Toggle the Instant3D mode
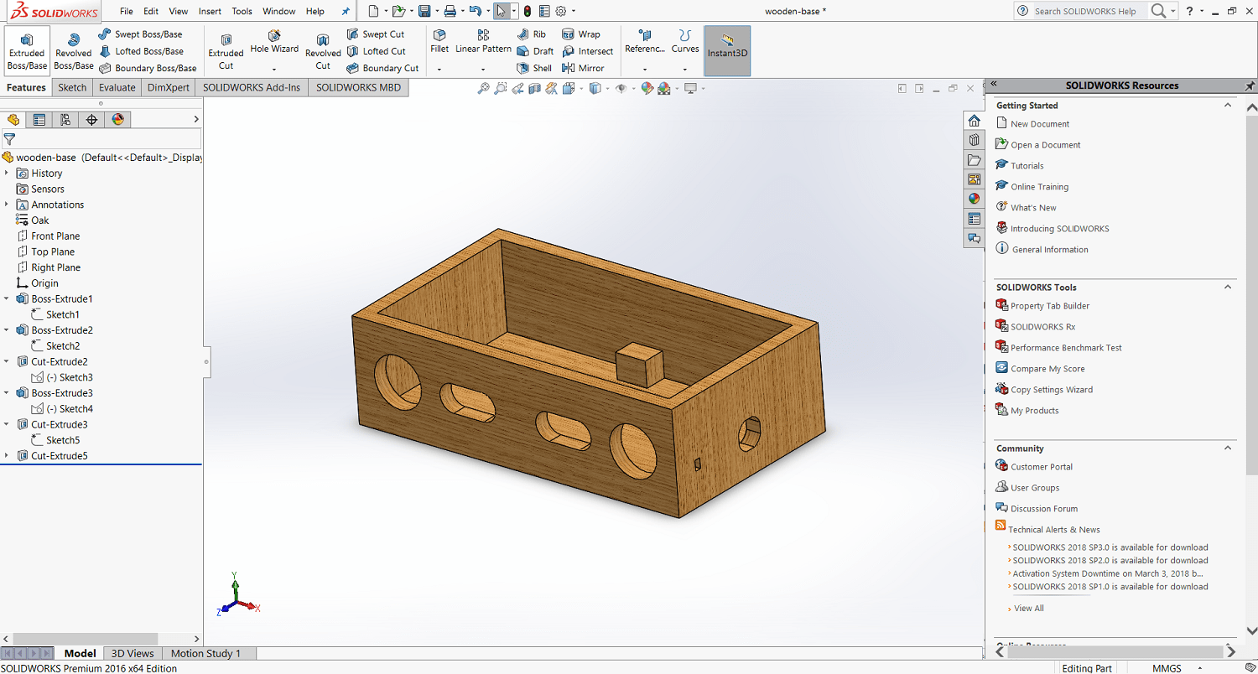Image resolution: width=1258 pixels, height=674 pixels. tap(727, 51)
